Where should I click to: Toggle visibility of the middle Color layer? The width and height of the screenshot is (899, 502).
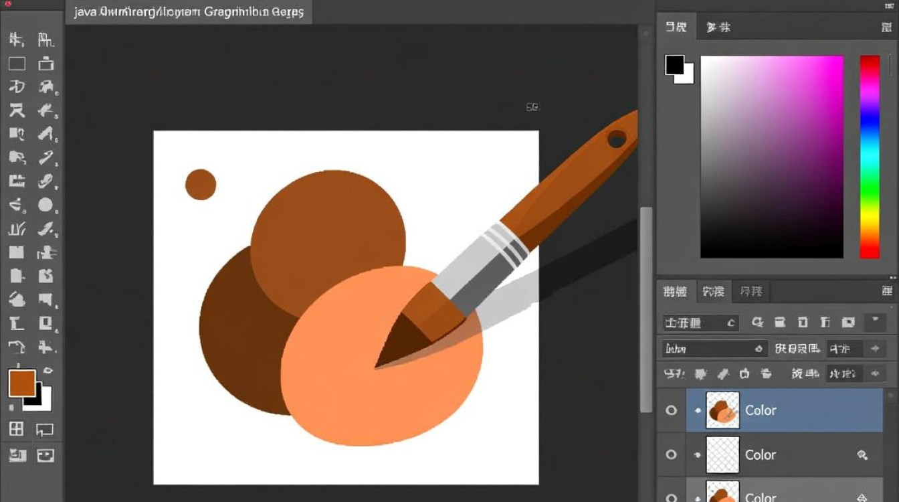(671, 454)
